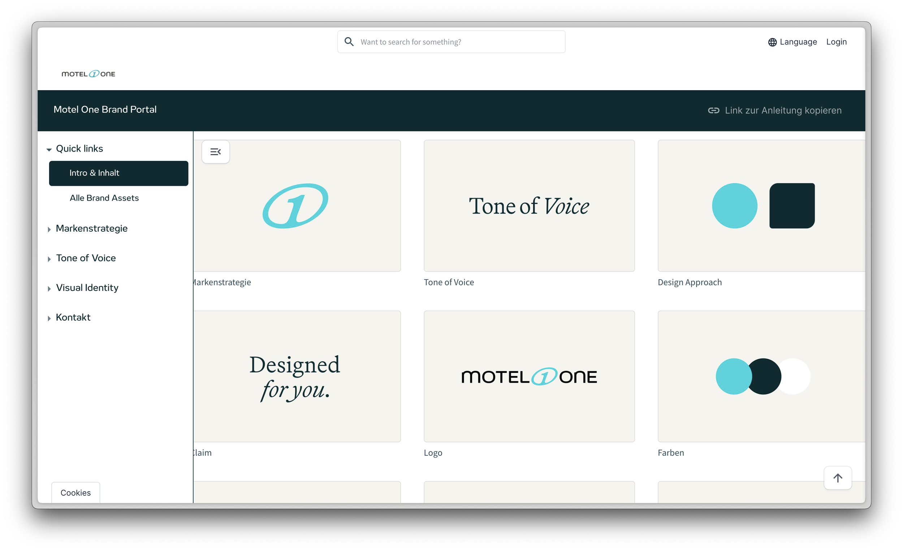The width and height of the screenshot is (903, 551).
Task: Click the Login link
Action: pyautogui.click(x=836, y=42)
